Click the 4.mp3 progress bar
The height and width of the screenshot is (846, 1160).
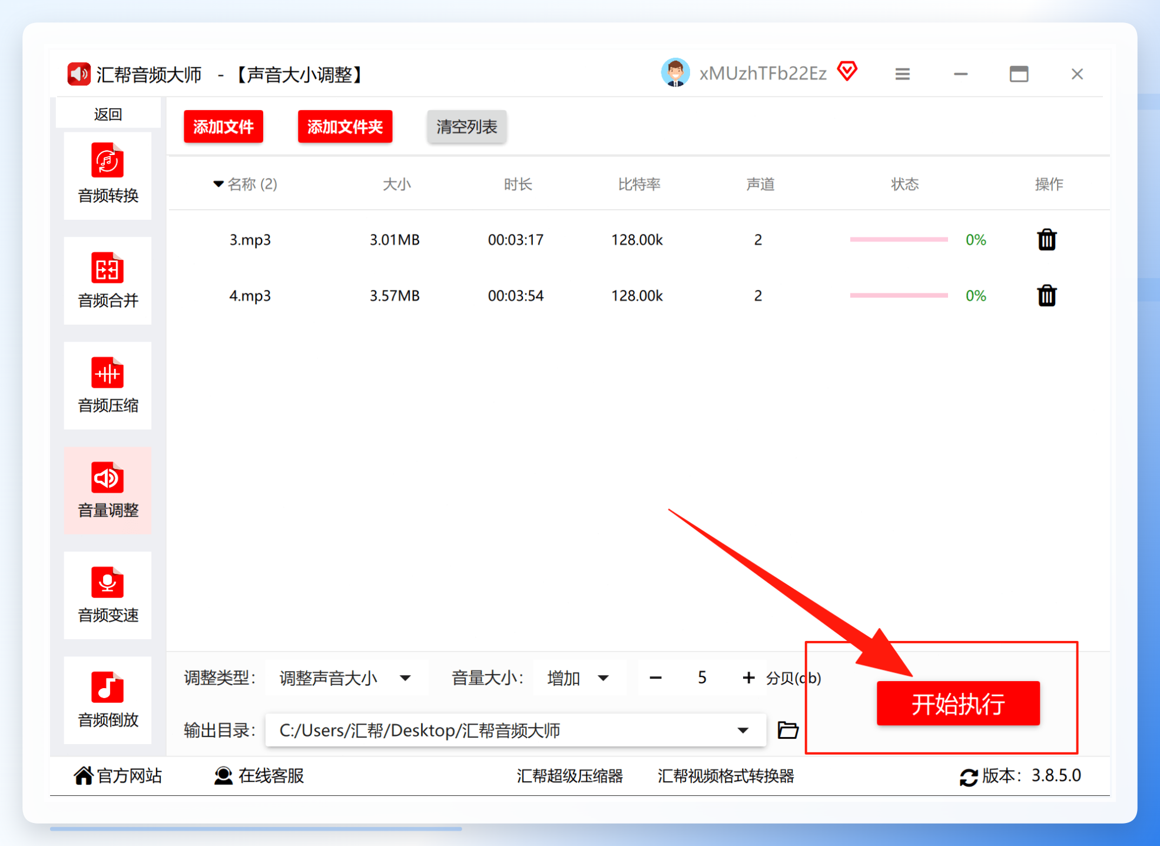point(899,295)
